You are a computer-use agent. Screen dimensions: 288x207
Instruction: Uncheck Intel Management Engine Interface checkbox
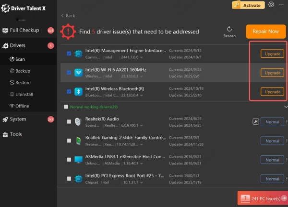point(69,54)
